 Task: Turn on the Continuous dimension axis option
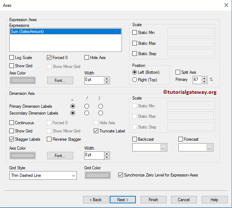click(11, 123)
